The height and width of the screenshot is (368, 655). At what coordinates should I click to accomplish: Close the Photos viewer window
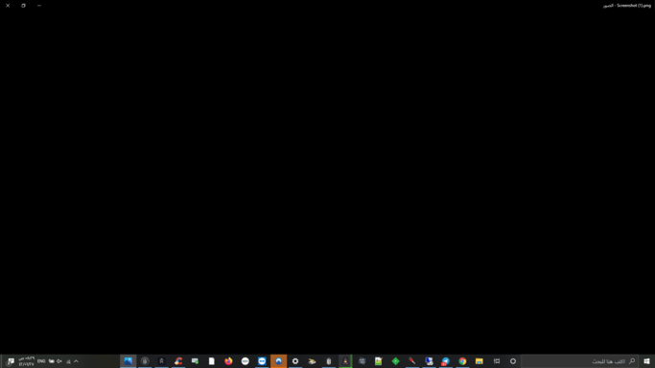[x=8, y=6]
